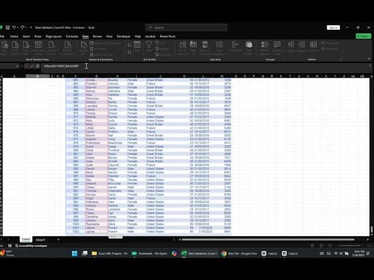Expand the formula bar
The image size is (374, 280).
[370, 66]
